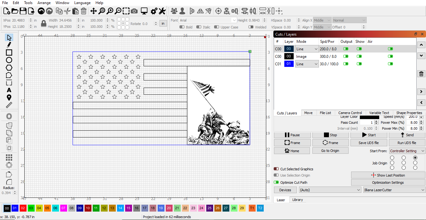Select the arrow Select tool
This screenshot has width=426, height=220.
point(9,37)
